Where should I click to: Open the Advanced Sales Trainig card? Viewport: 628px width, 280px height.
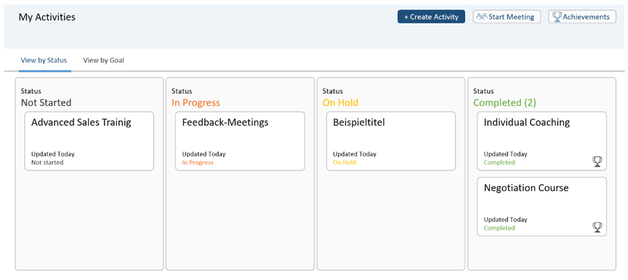pos(89,141)
